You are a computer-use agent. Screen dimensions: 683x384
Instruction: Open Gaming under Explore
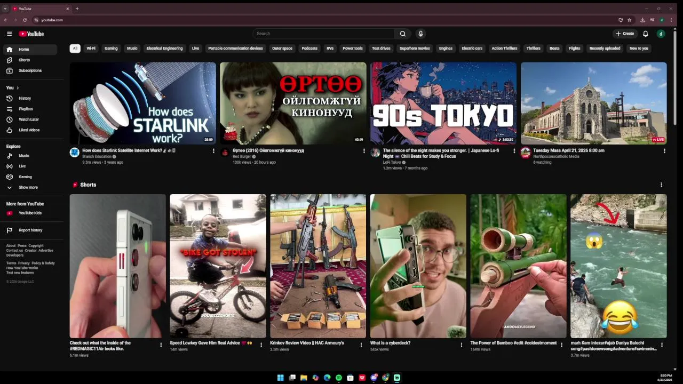click(30, 177)
